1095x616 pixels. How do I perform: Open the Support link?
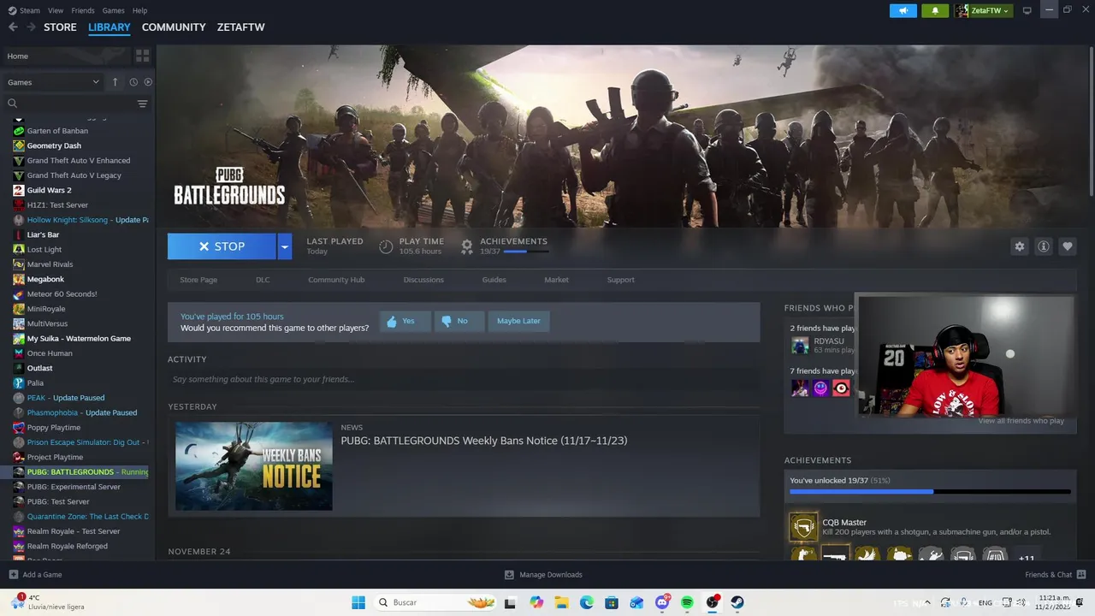coord(620,280)
